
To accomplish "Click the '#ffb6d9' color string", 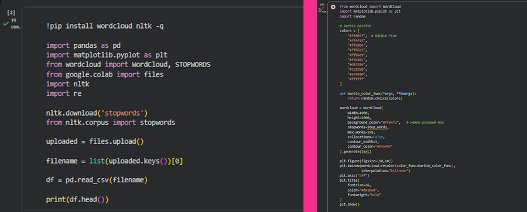I will [357, 55].
